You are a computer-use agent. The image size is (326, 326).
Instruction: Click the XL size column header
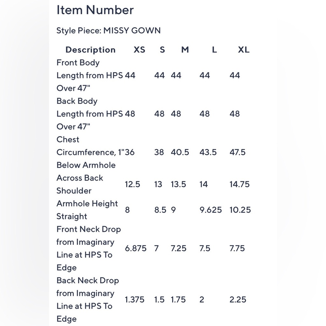pos(244,50)
